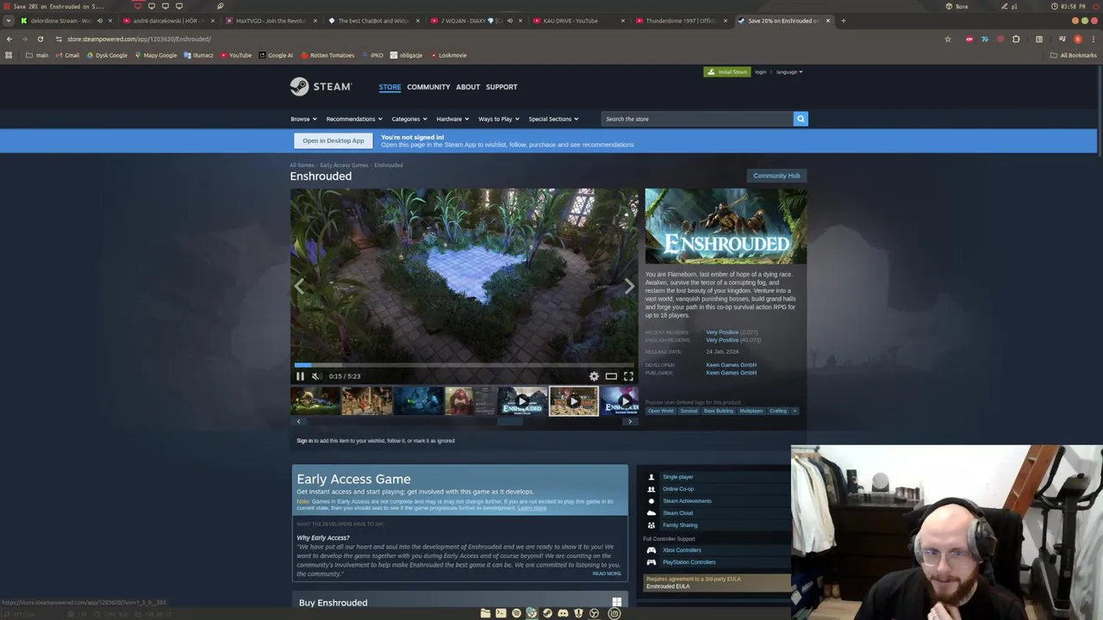The width and height of the screenshot is (1103, 620).
Task: Go back with the browser back arrow
Action: point(9,39)
